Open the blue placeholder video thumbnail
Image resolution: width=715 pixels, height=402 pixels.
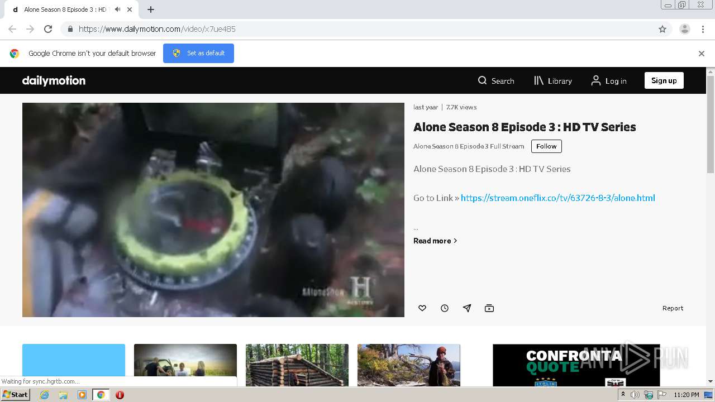pyautogui.click(x=74, y=365)
